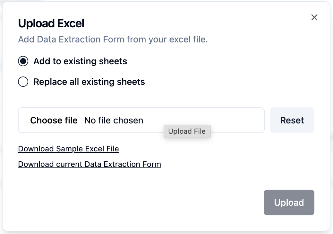Close the Upload Excel dialog
This screenshot has width=333, height=234.
[314, 17]
